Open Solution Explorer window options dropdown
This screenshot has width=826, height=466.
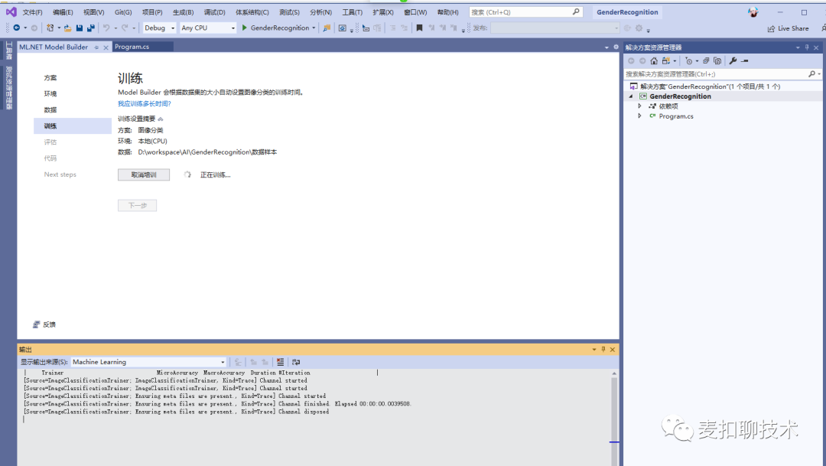pos(798,47)
